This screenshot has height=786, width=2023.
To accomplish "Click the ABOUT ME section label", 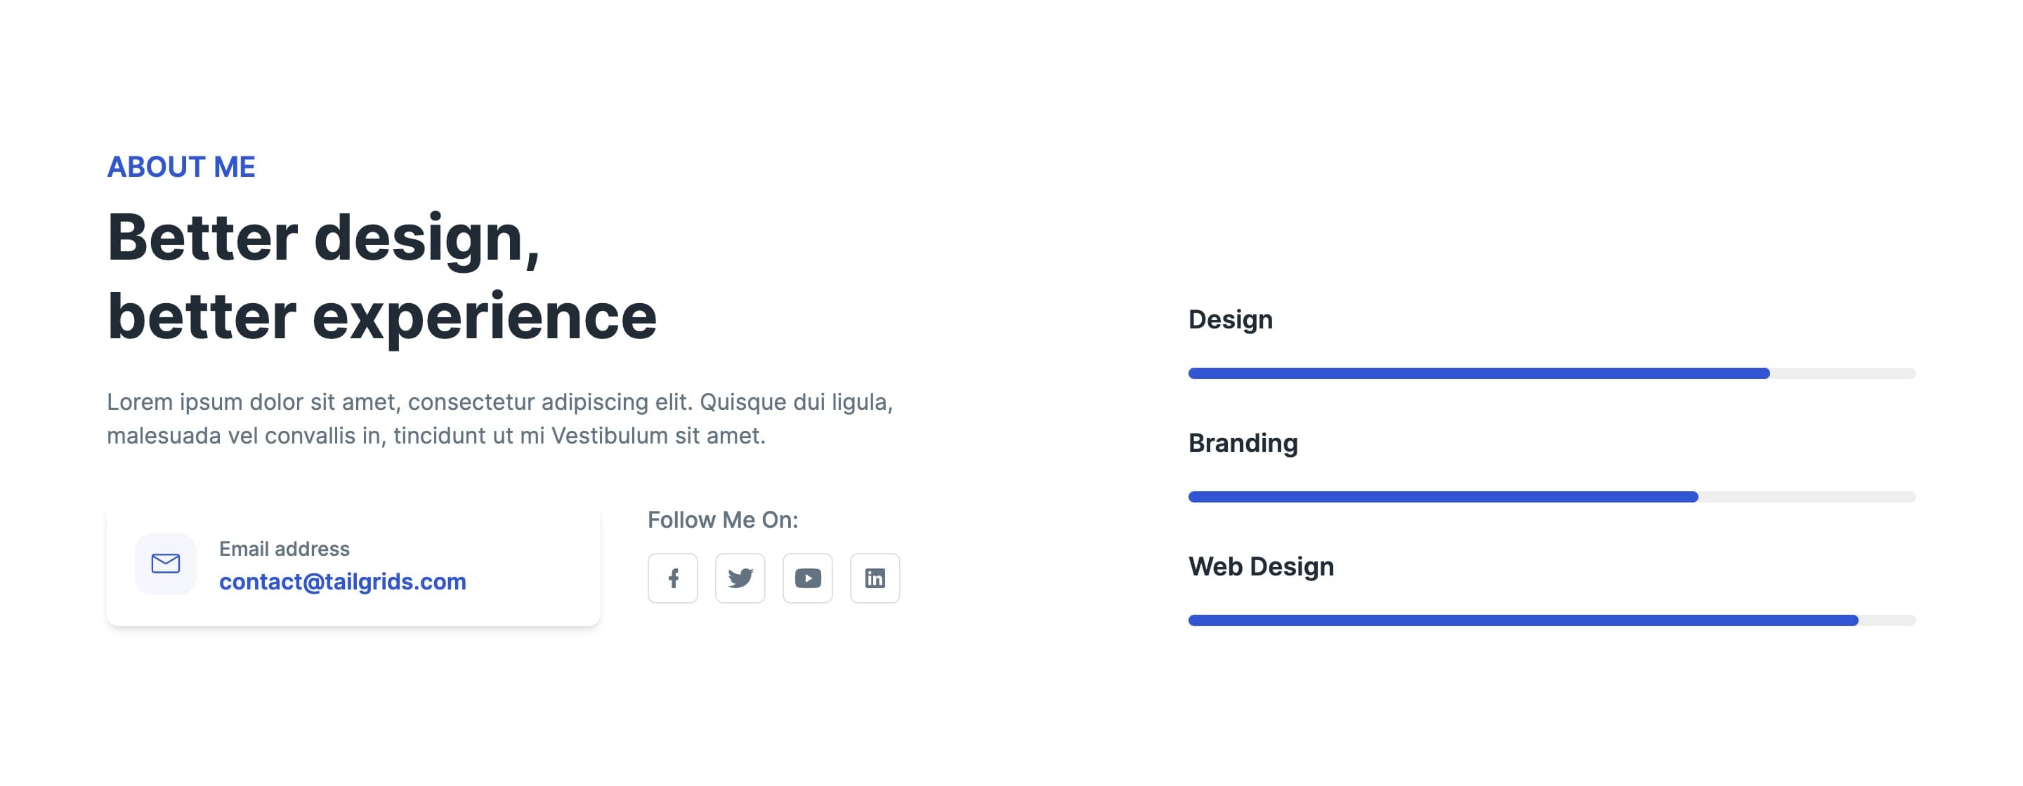I will [x=181, y=167].
